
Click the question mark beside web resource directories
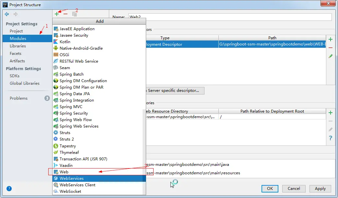pyautogui.click(x=331, y=138)
